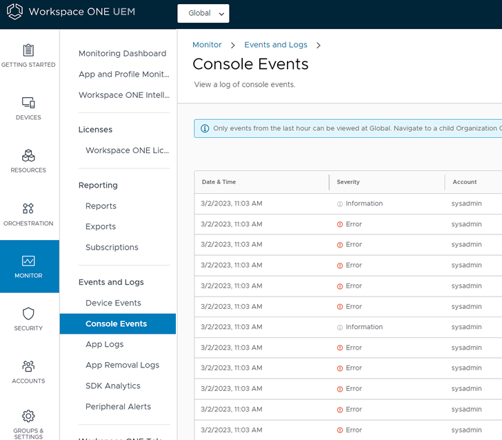502x440 pixels.
Task: Sort by the Account column header
Action: [465, 182]
